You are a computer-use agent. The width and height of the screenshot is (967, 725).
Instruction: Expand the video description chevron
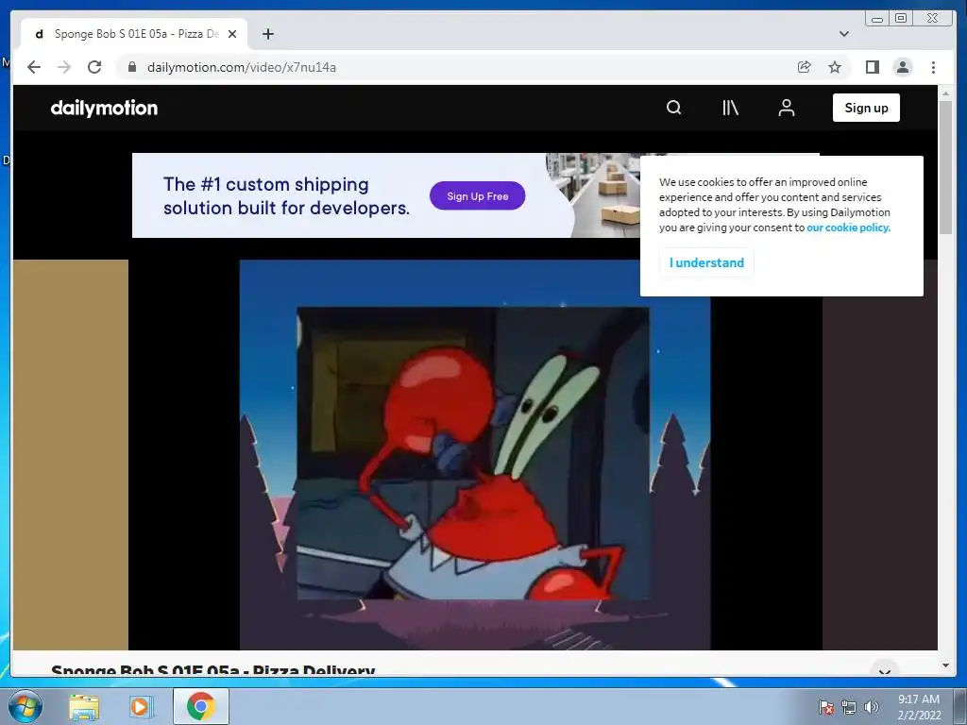tap(884, 671)
